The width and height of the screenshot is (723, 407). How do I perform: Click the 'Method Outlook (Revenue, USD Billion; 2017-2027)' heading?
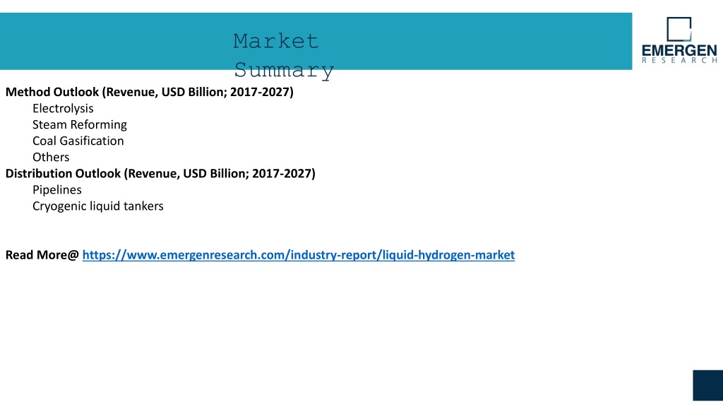(150, 92)
